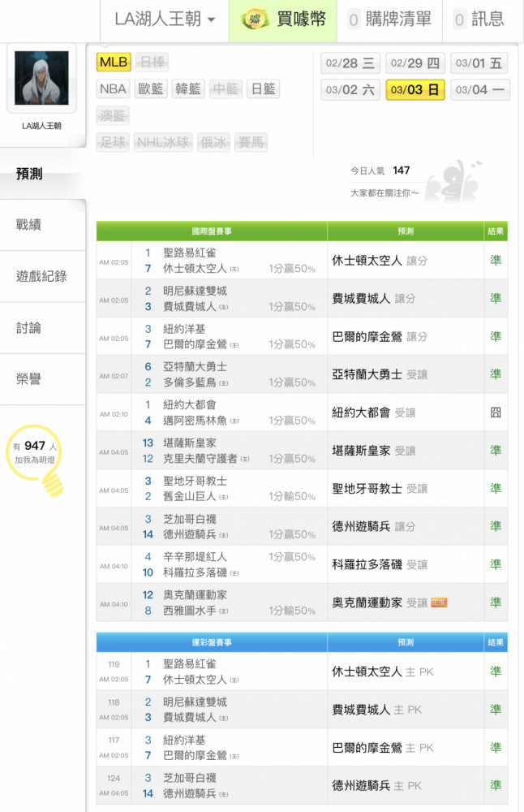Image resolution: width=524 pixels, height=812 pixels.
Task: Click 休士頓太空人 主 PK prediction
Action: [383, 672]
